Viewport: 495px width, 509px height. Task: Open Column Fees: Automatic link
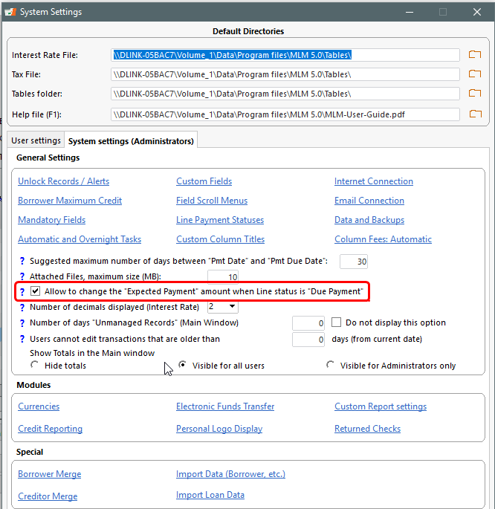[384, 239]
